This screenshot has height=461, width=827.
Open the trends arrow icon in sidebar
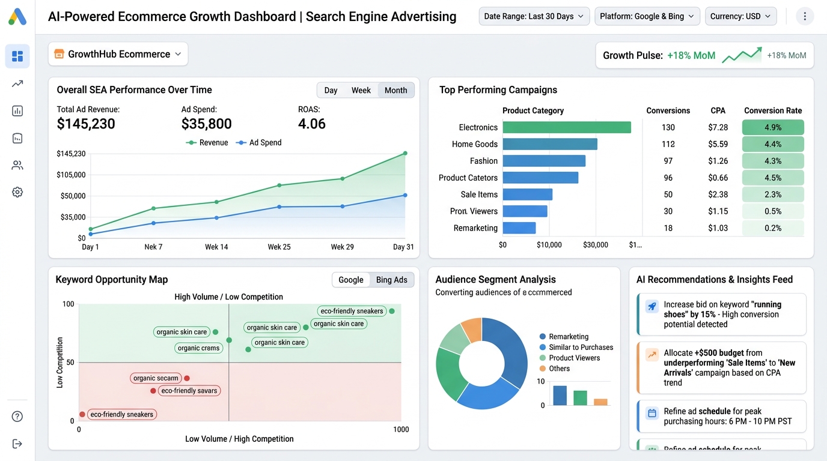(x=17, y=84)
